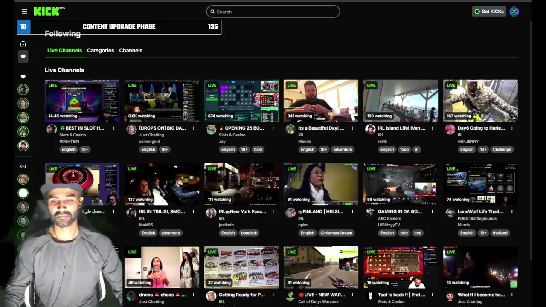
Task: Click rellik's avatar beside IRL Island Life
Action: (x=370, y=130)
